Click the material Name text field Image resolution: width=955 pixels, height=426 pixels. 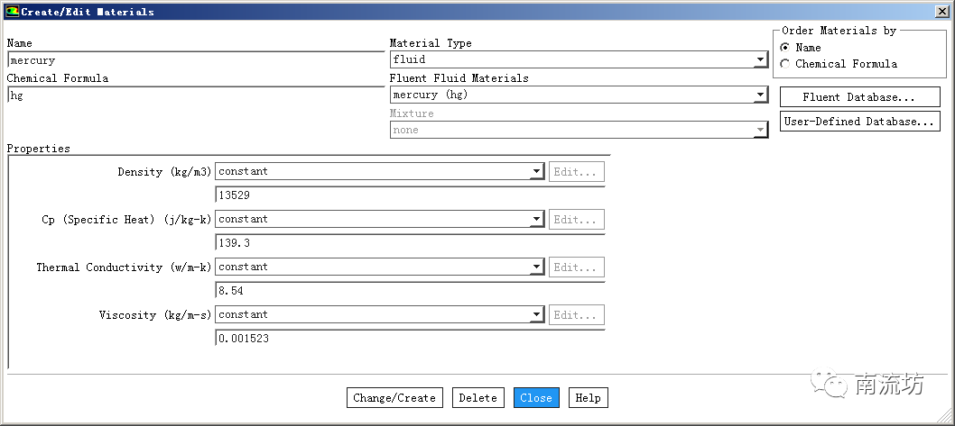[x=195, y=60]
